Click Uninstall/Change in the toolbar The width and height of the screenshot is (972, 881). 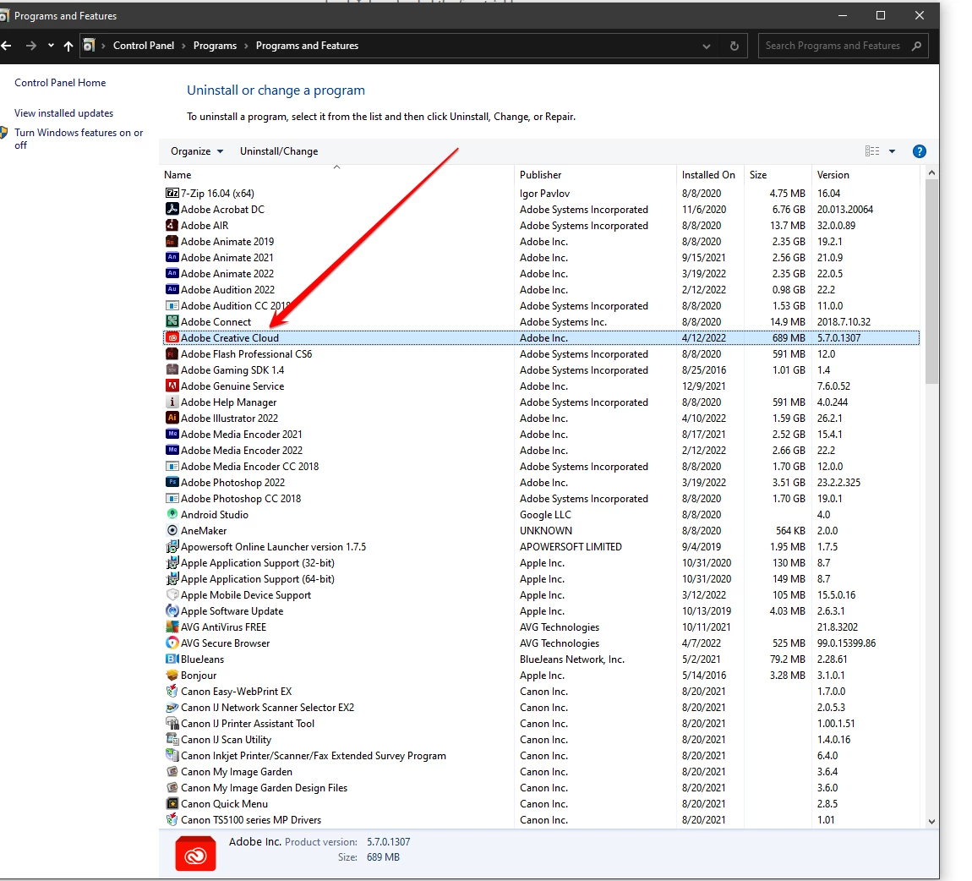(x=279, y=151)
